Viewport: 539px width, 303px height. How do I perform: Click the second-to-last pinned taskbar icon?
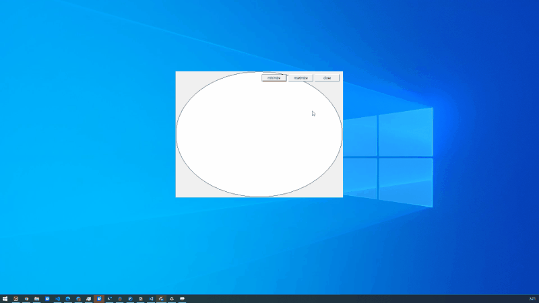point(172,298)
